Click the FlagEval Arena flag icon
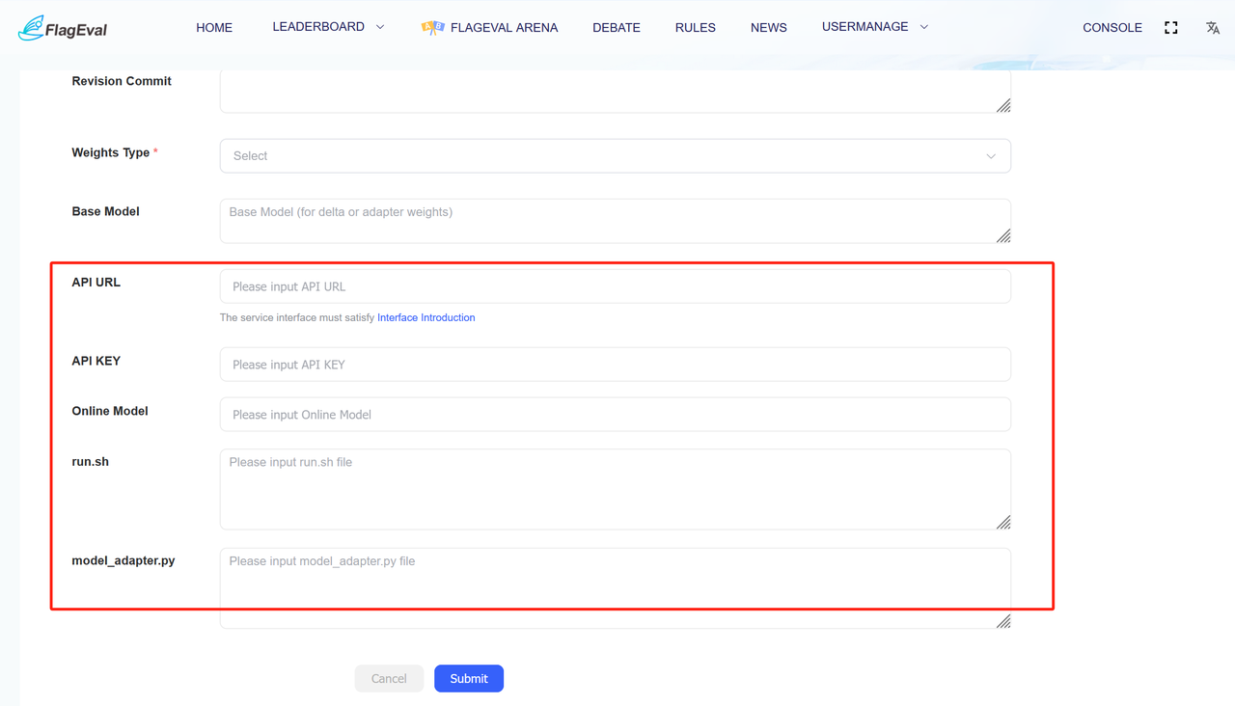Screen dimensions: 1235x706 (432, 28)
